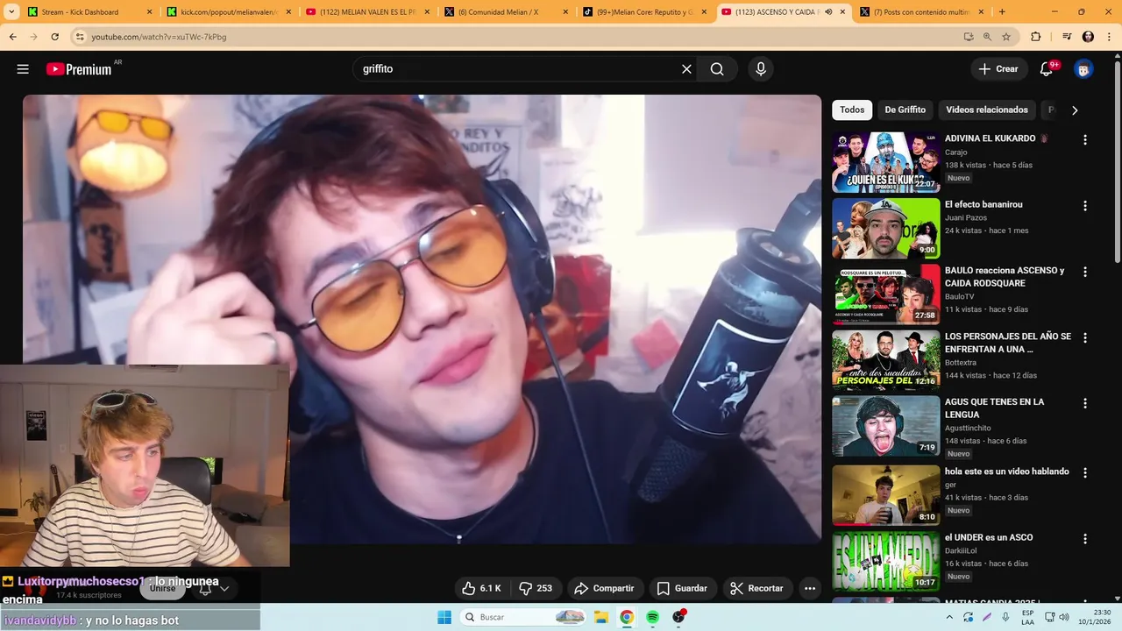This screenshot has height=631, width=1122.
Task: Reload the page in Chrome
Action: [x=55, y=37]
